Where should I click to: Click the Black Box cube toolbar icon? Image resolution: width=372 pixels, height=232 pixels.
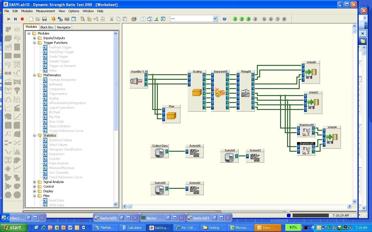pos(134,19)
